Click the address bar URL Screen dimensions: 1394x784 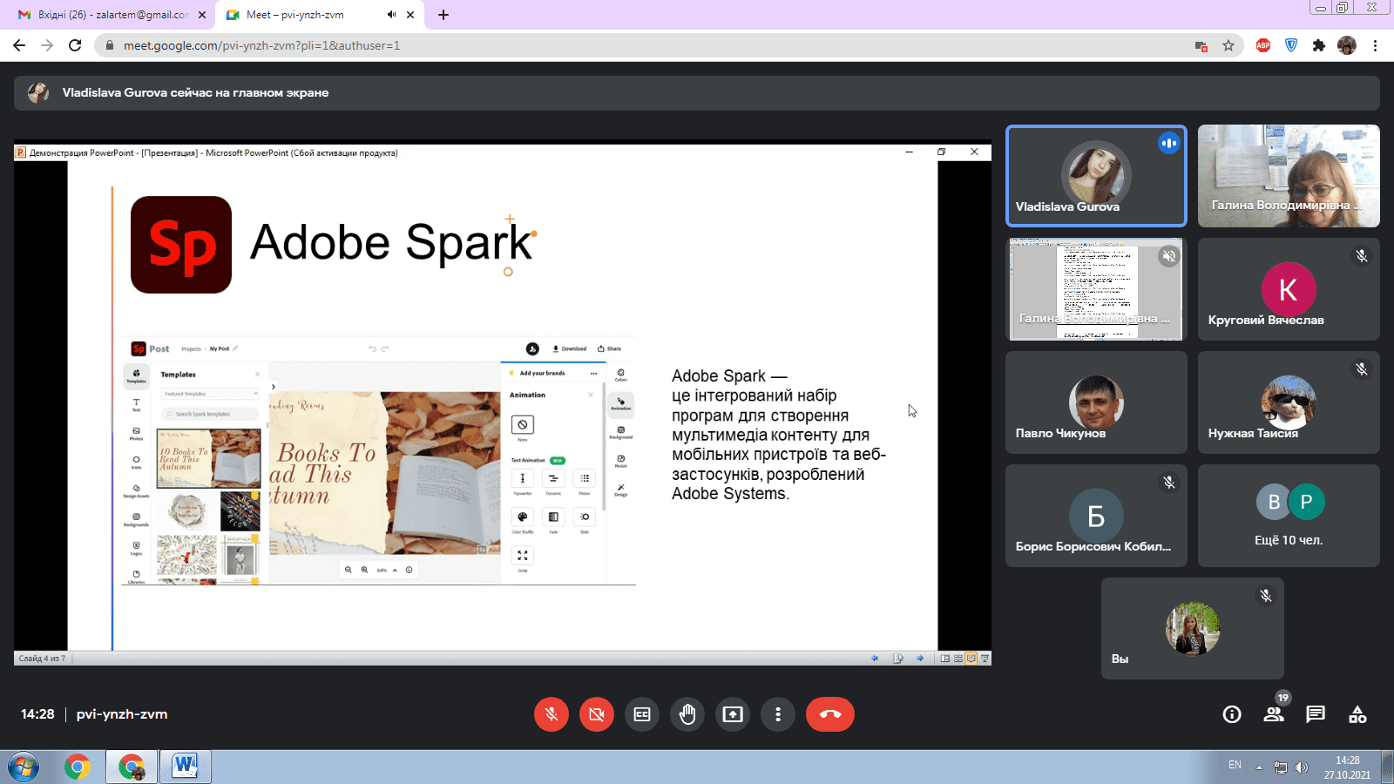pos(261,45)
